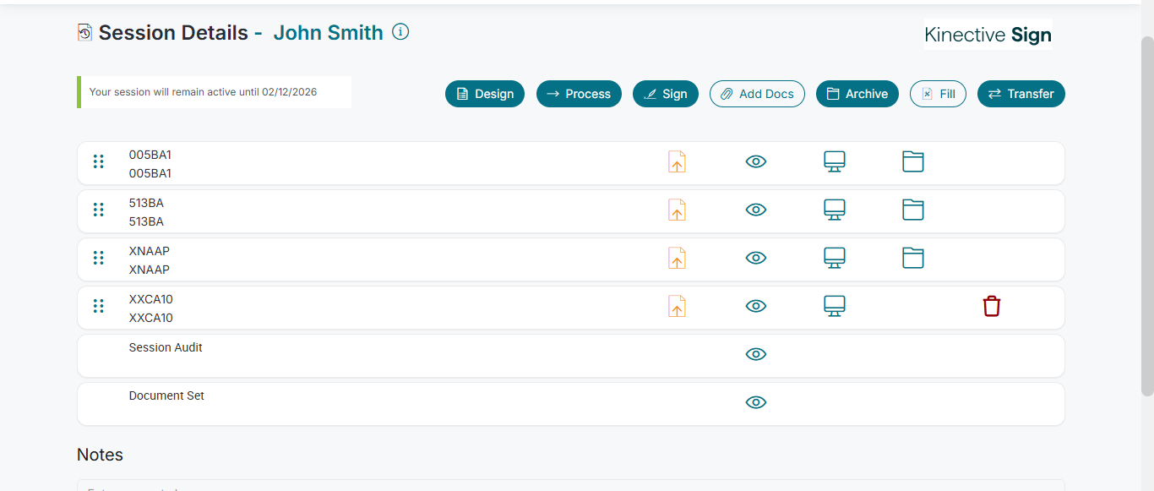Click the monitor icon for XNAAP row
The width and height of the screenshot is (1154, 491).
click(835, 258)
